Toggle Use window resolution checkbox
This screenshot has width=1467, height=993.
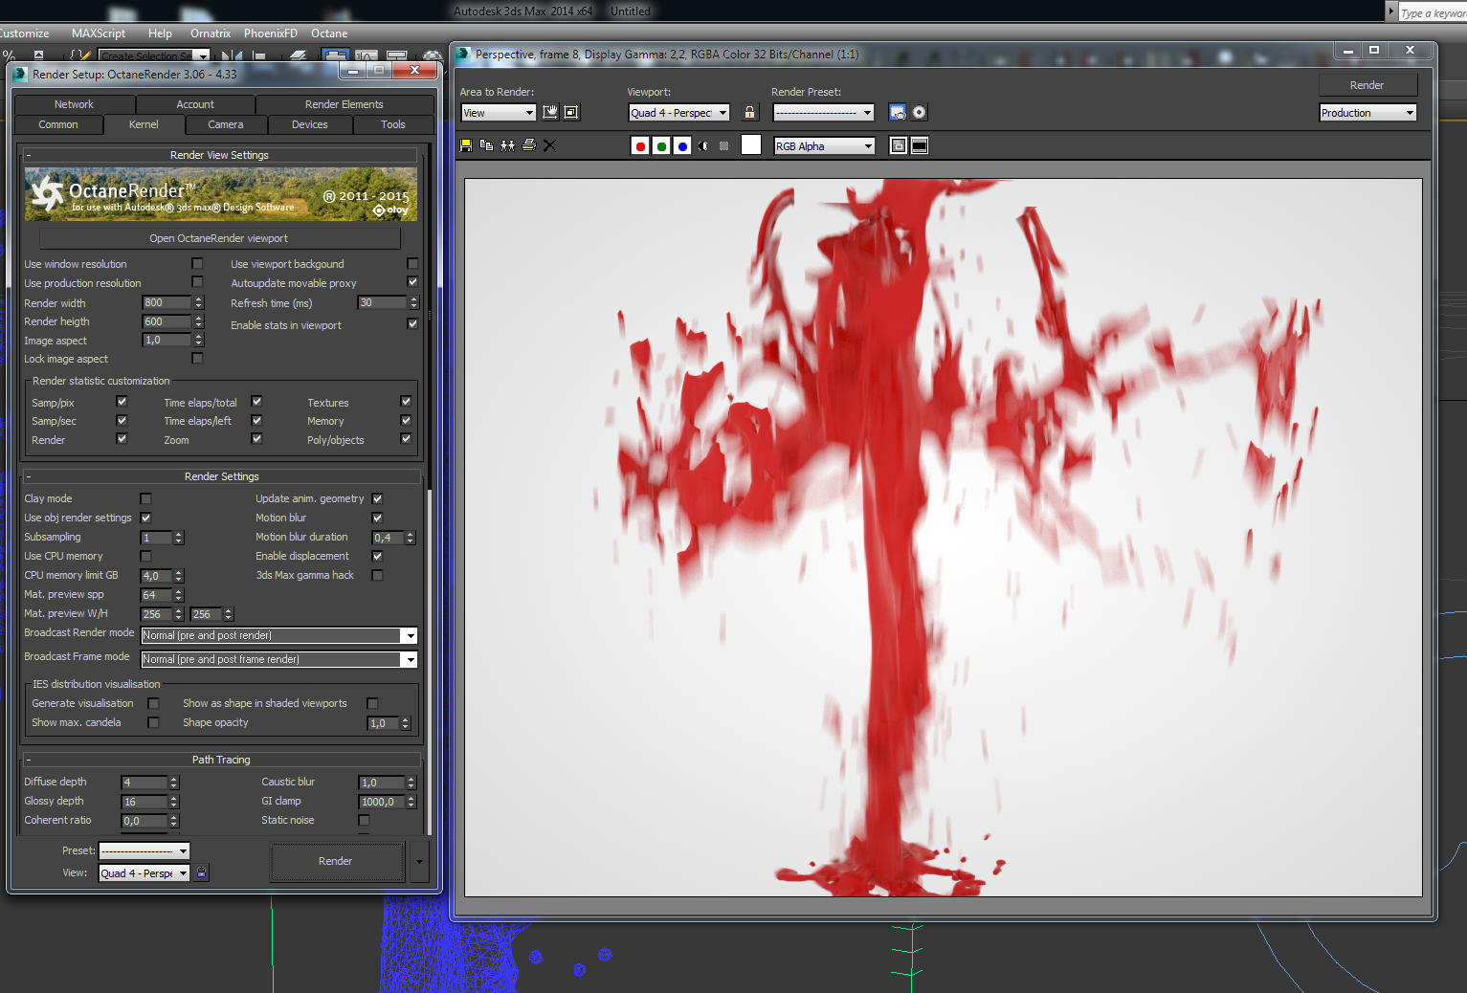pos(197,263)
